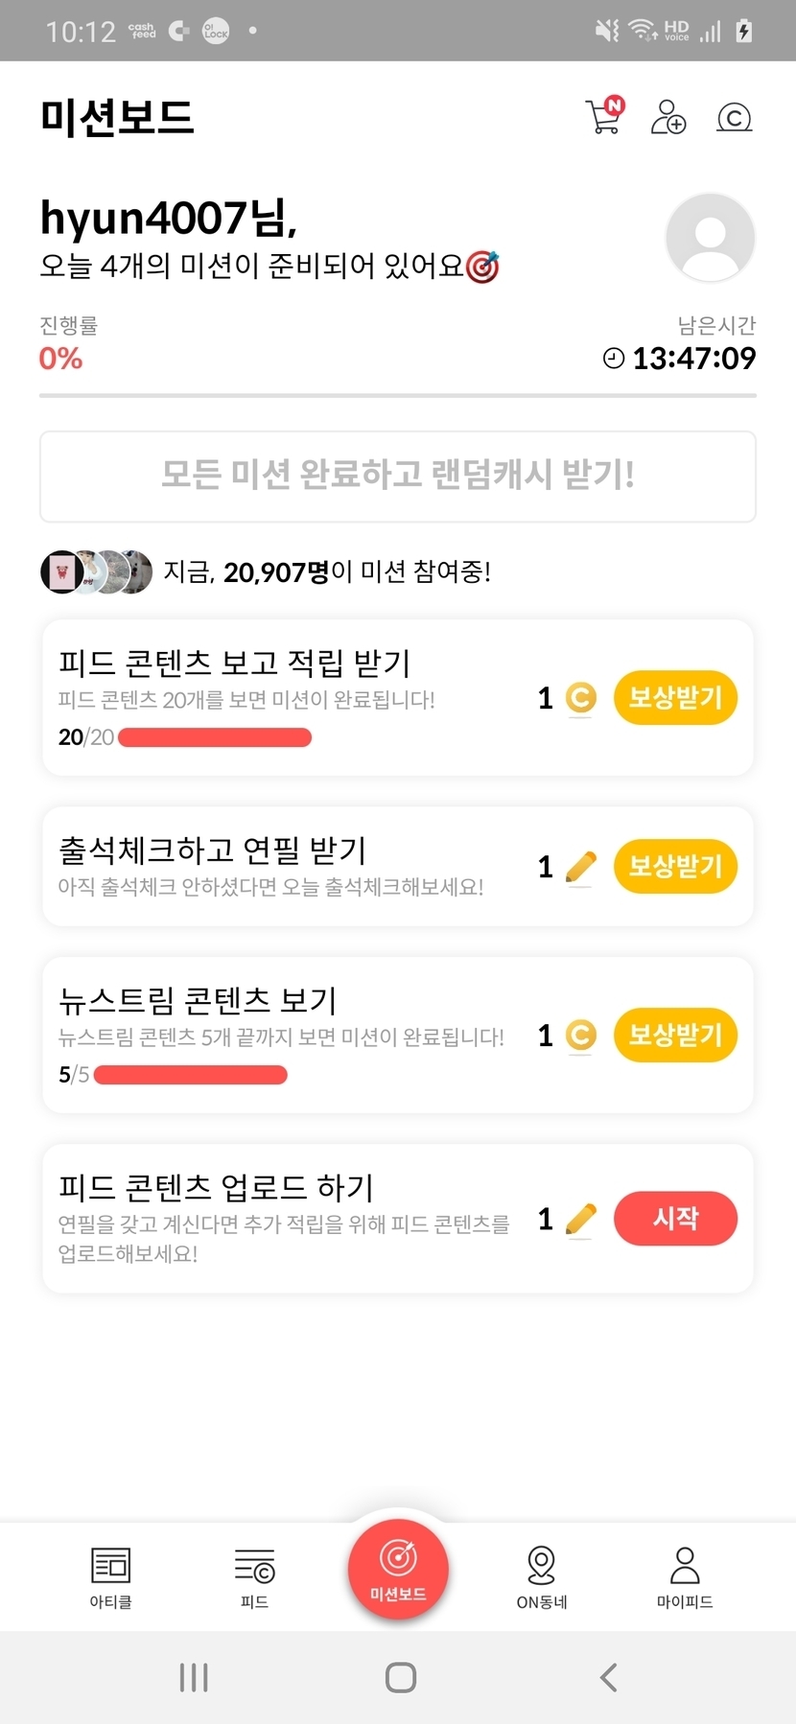Claim reward for 뉴스트림 콘텐츠 보기
Viewport: 796px width, 1724px height.
coord(675,1035)
